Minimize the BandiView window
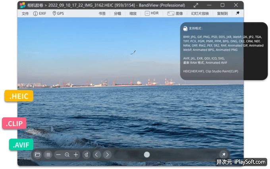 click(209, 5)
